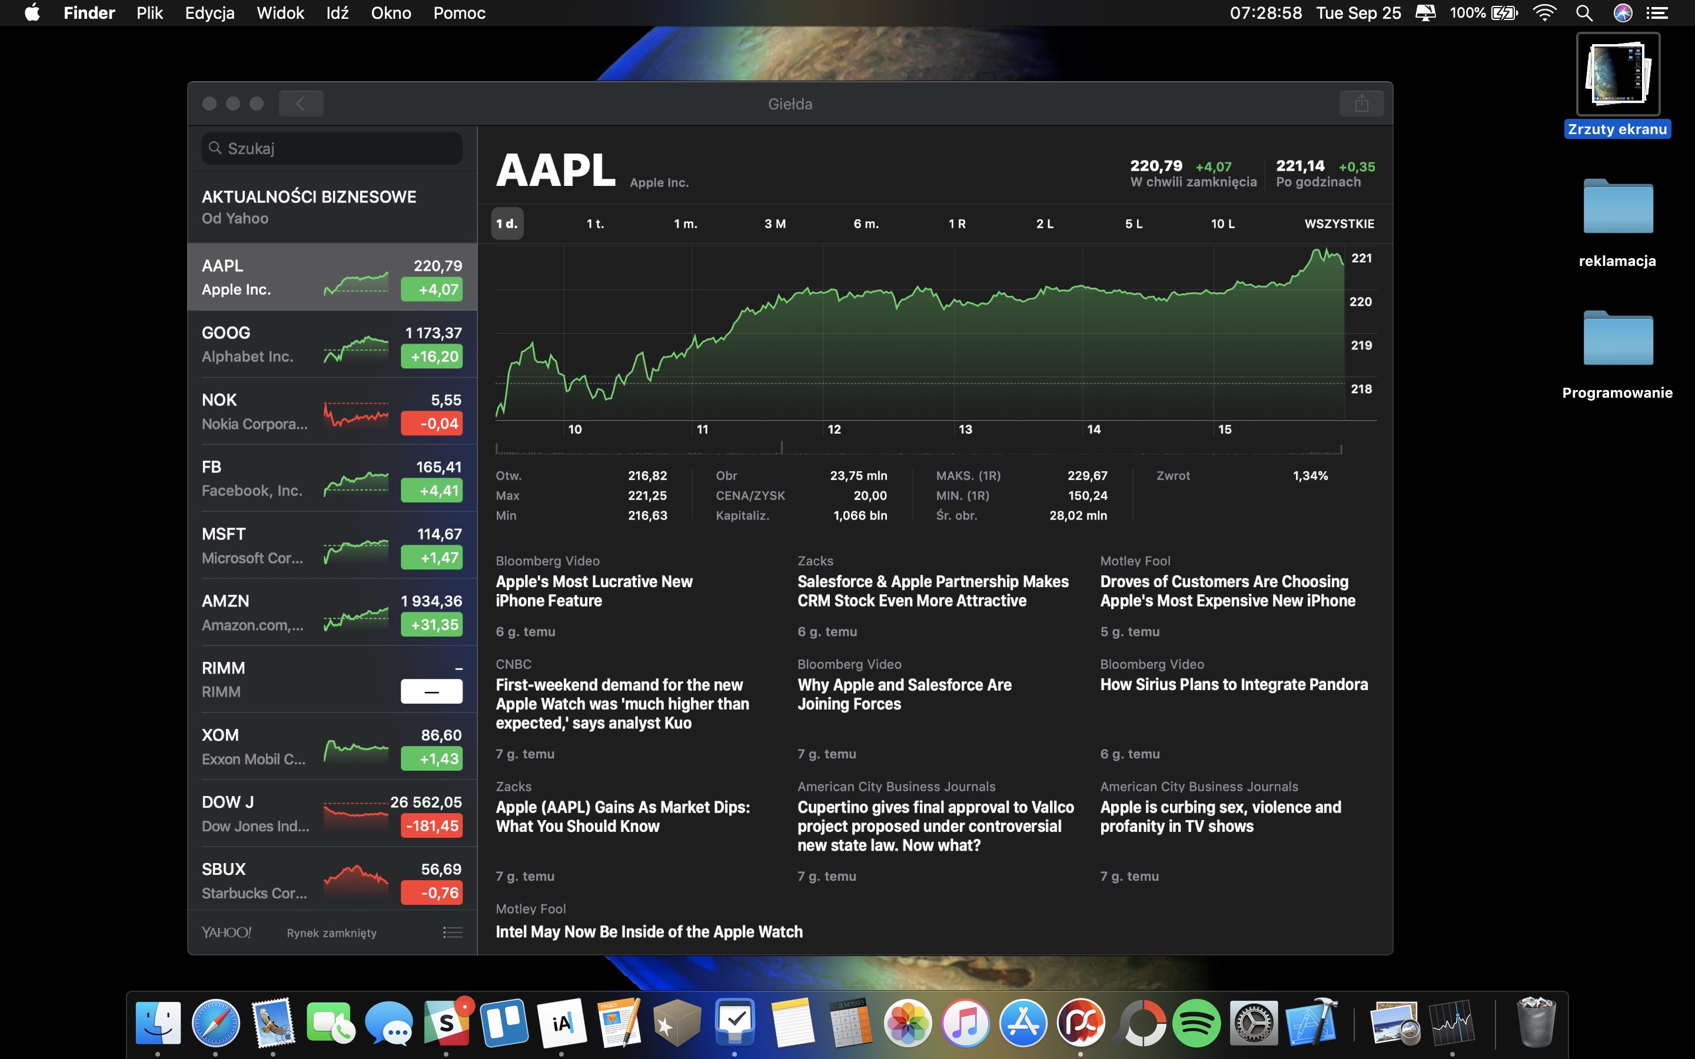Toggle AAPL change badge +4,07

(431, 289)
